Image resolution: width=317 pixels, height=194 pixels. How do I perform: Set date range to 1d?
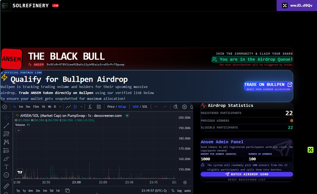pos(58,191)
